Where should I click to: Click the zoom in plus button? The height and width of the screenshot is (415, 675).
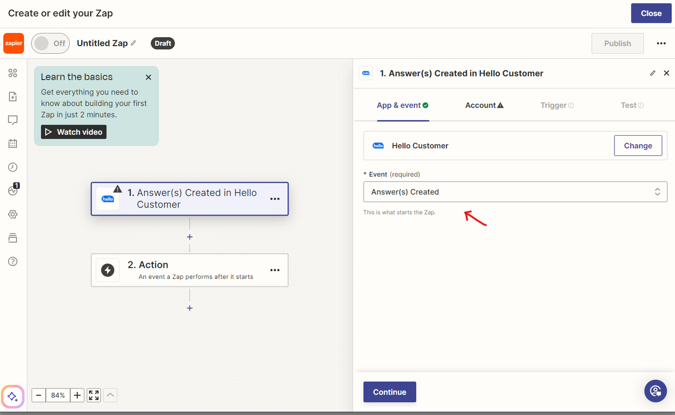pos(77,395)
